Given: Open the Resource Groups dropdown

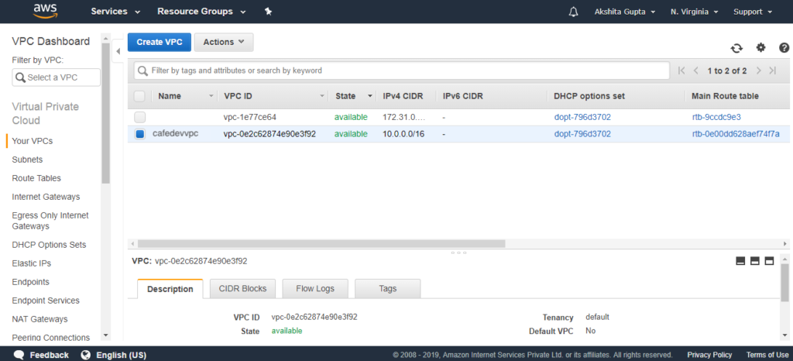Looking at the screenshot, I should 201,12.
